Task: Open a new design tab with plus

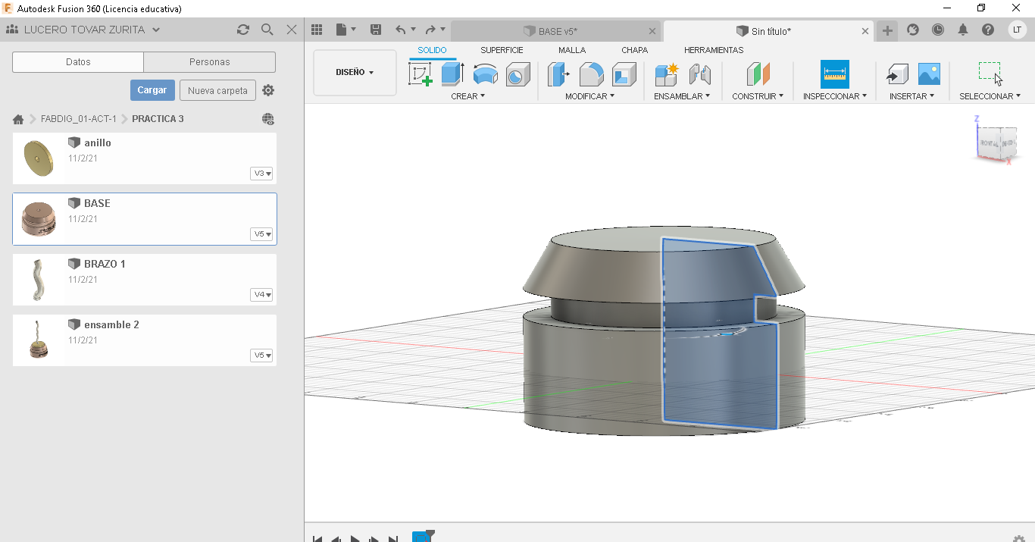Action: tap(887, 31)
